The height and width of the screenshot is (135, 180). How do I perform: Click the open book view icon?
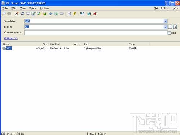tap(28, 14)
